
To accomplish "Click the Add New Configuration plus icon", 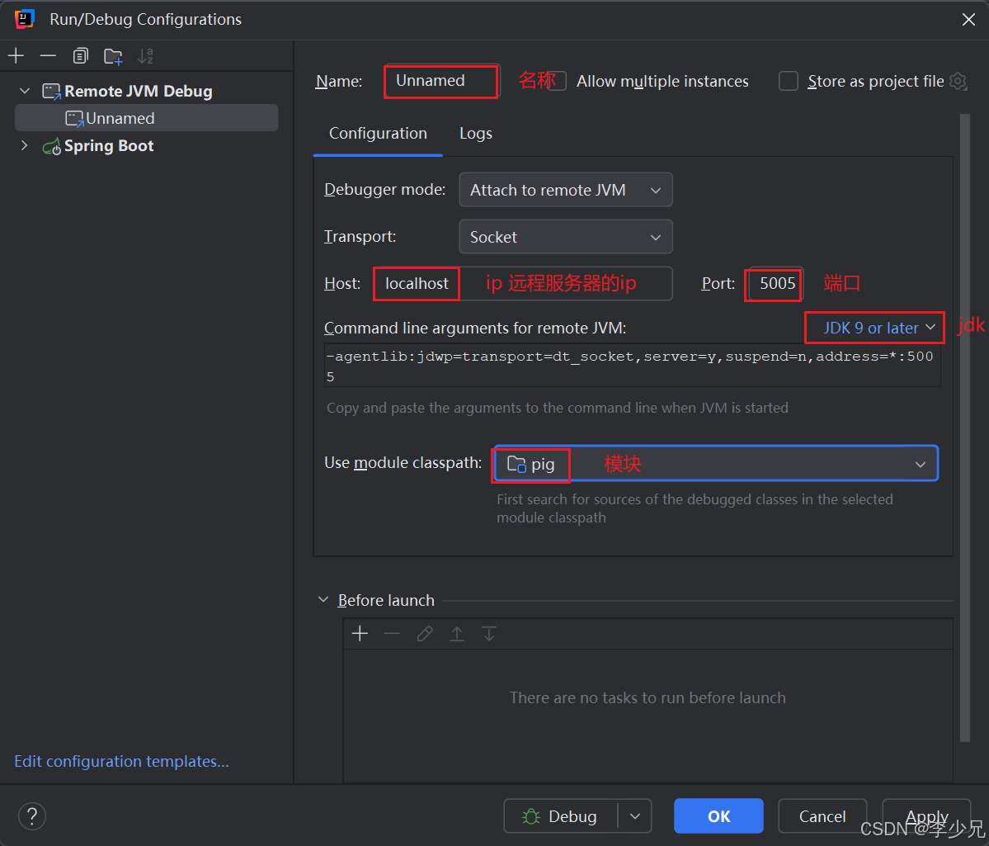I will (x=16, y=56).
